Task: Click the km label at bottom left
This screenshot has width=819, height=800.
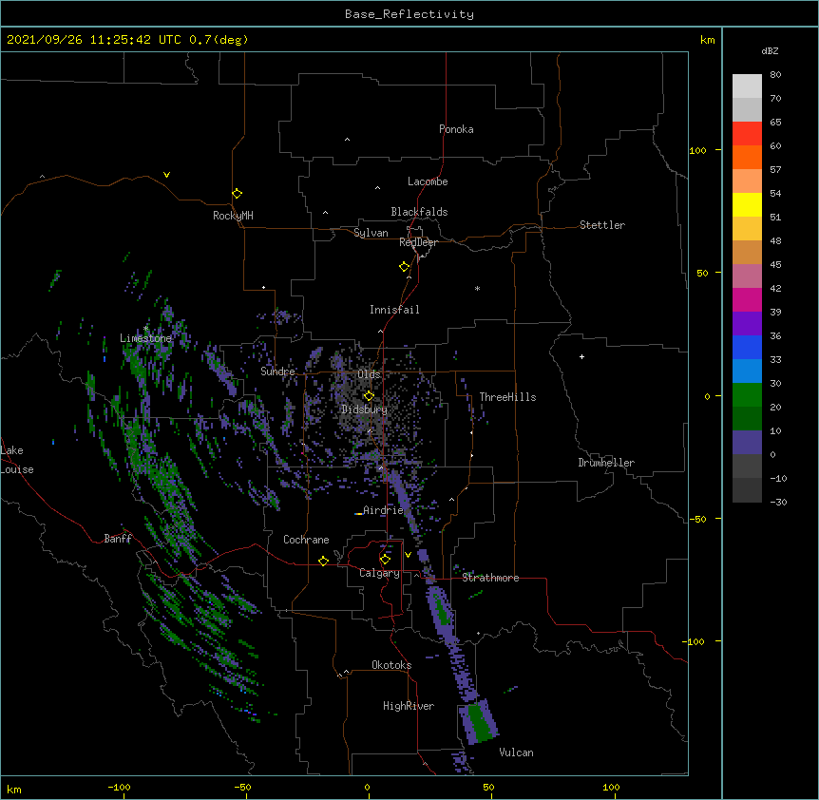Action: click(x=14, y=789)
